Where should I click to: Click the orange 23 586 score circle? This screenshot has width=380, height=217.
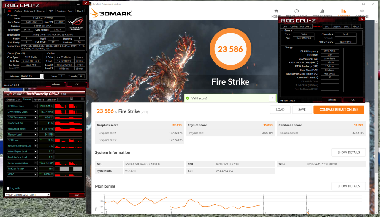pos(230,49)
